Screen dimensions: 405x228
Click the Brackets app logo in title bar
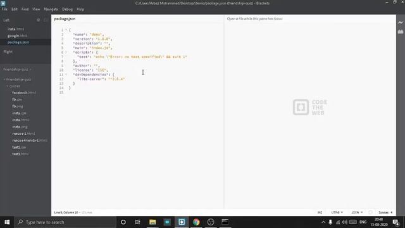click(x=3, y=3)
